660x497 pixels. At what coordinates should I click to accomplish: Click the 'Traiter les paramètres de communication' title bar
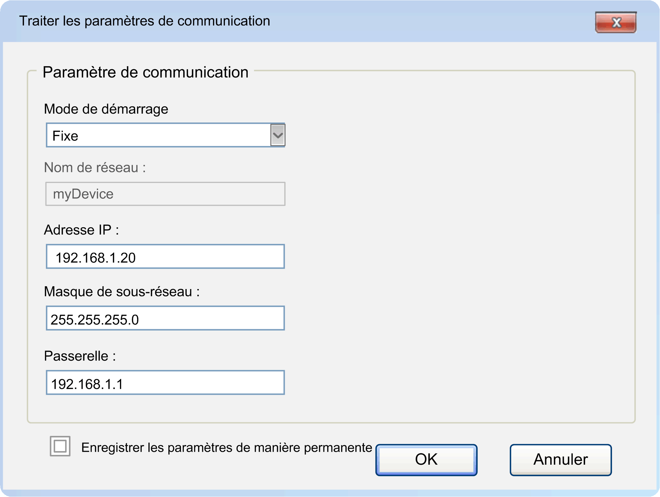pos(145,21)
